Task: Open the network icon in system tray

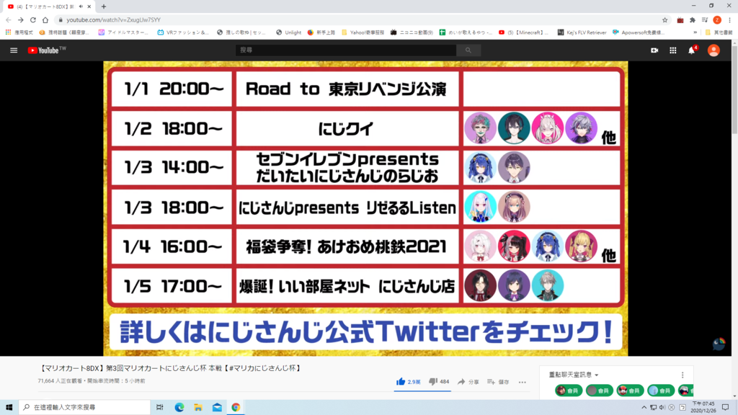Action: tap(653, 407)
